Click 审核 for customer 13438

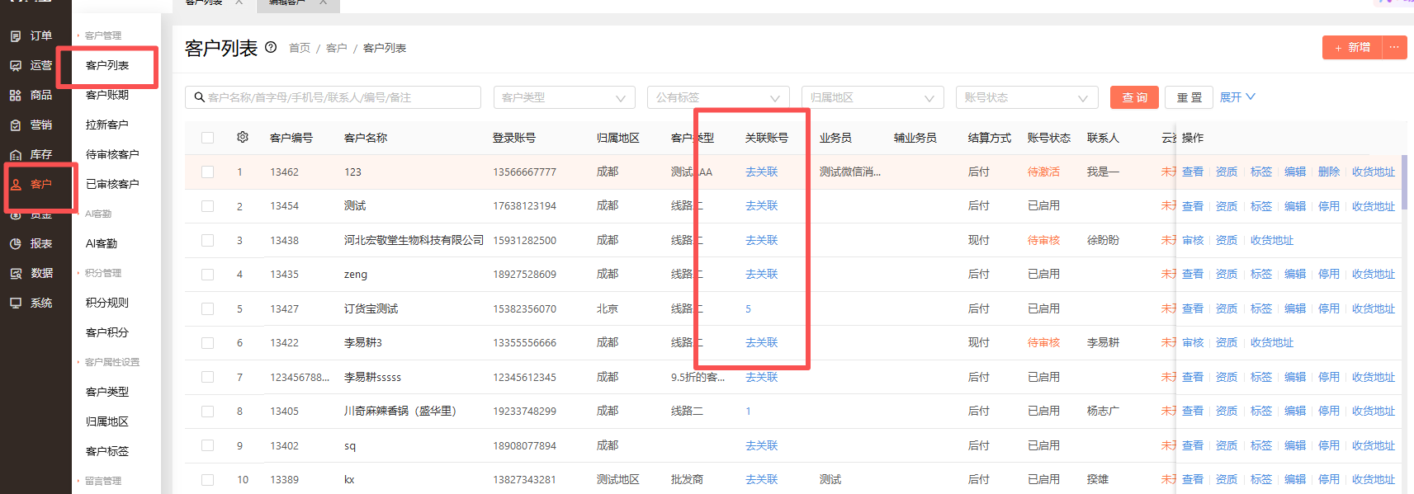(x=1193, y=240)
